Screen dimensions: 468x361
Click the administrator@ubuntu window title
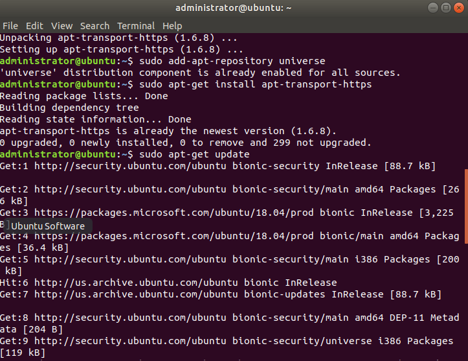pyautogui.click(x=234, y=8)
